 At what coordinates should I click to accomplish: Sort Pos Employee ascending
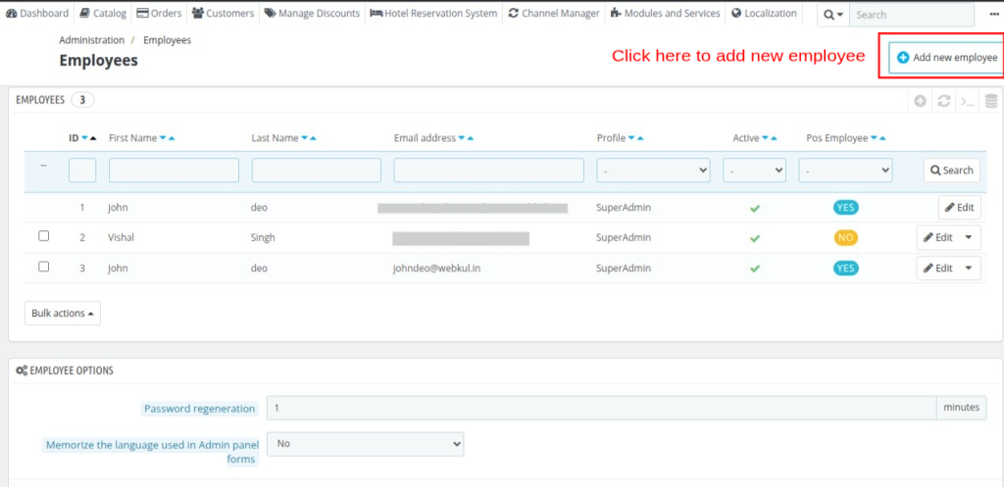click(883, 138)
